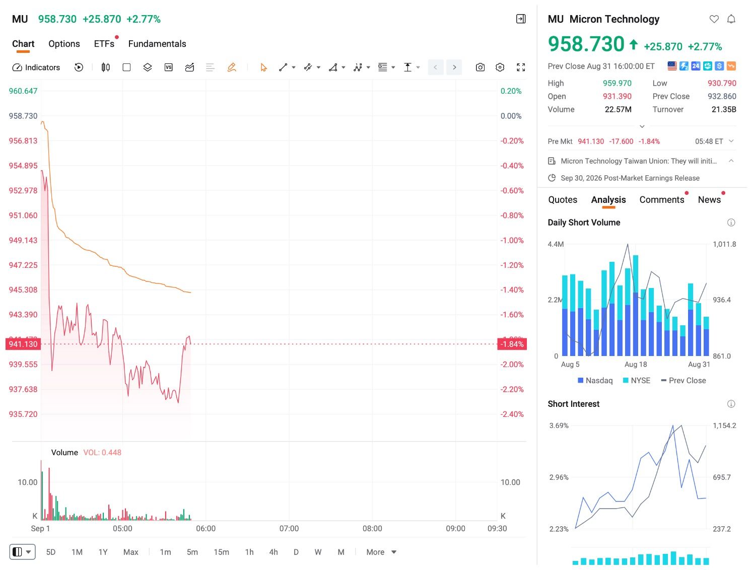The height and width of the screenshot is (570, 752).
Task: Enter fullscreen chart mode
Action: [521, 67]
